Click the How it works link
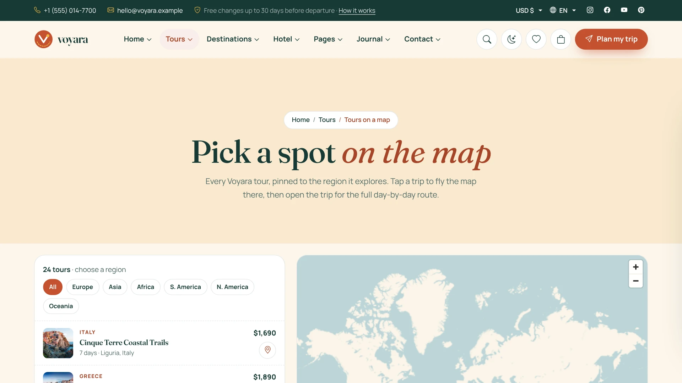The width and height of the screenshot is (682, 383). point(357,11)
